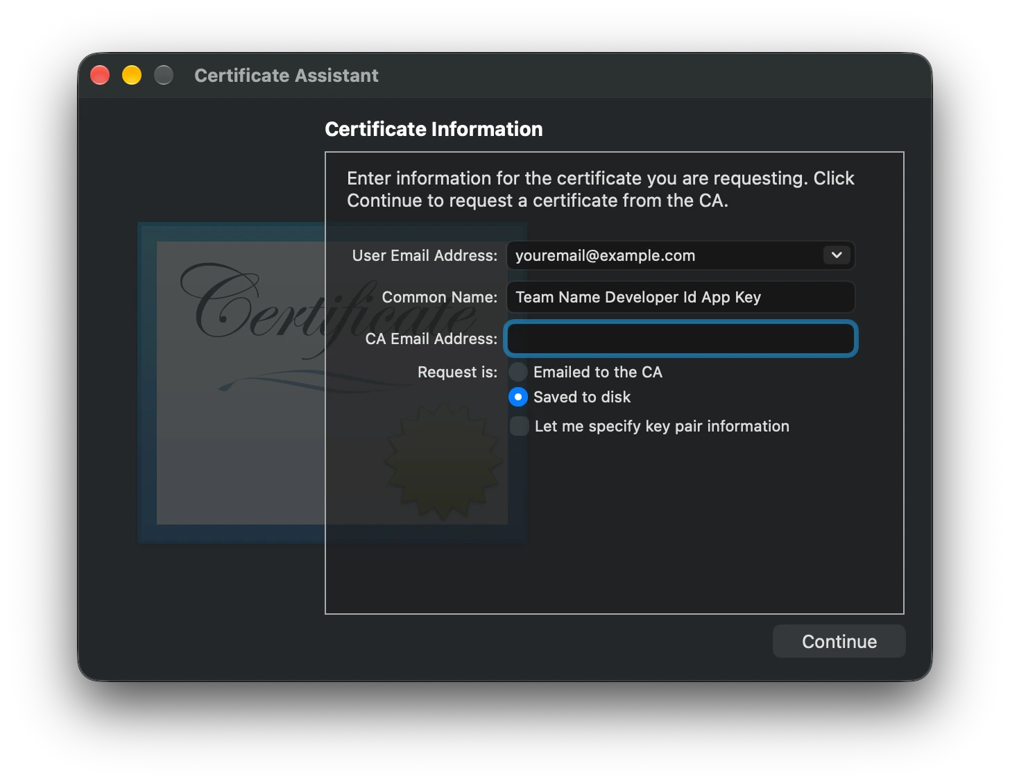
Task: Click the CA Email Address label
Action: 431,339
